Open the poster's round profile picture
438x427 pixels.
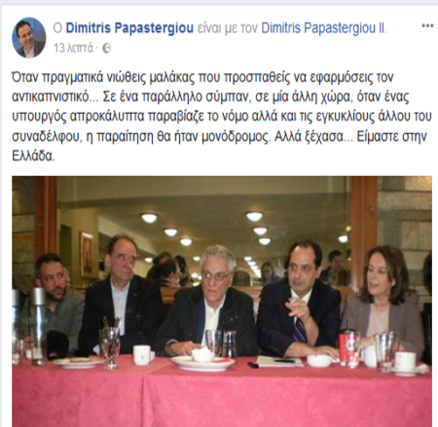[29, 37]
